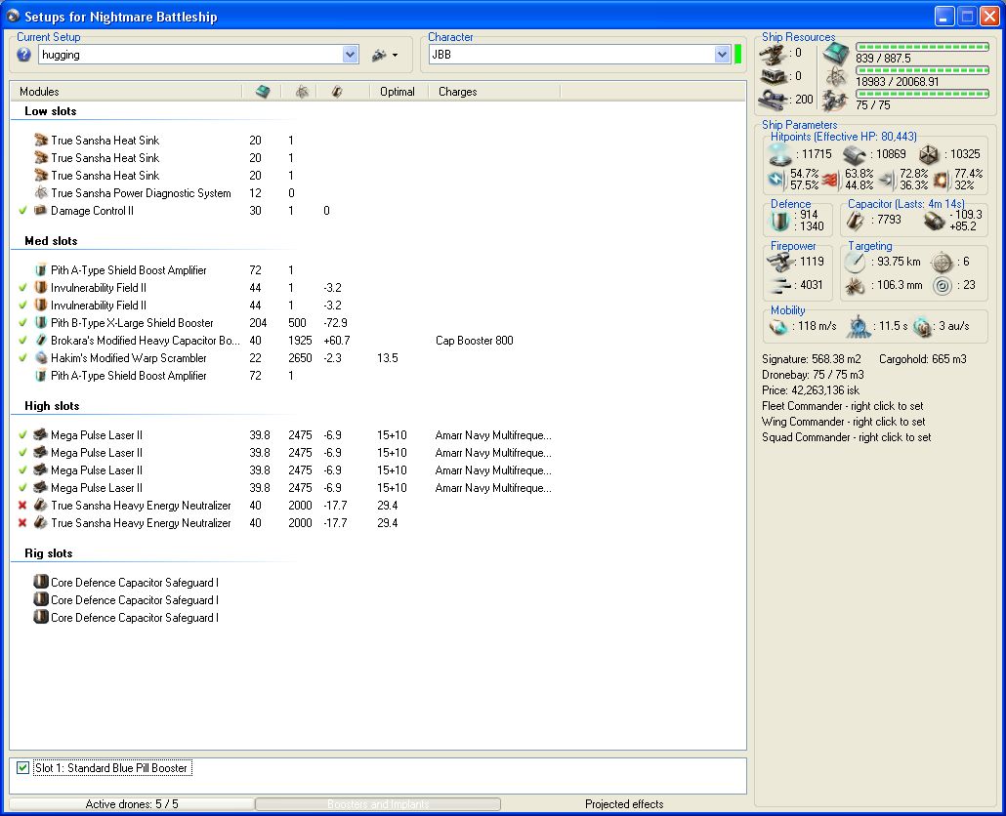The image size is (1006, 816).
Task: Click the launcher hardpoints icon in Ship Resources
Action: click(x=774, y=77)
